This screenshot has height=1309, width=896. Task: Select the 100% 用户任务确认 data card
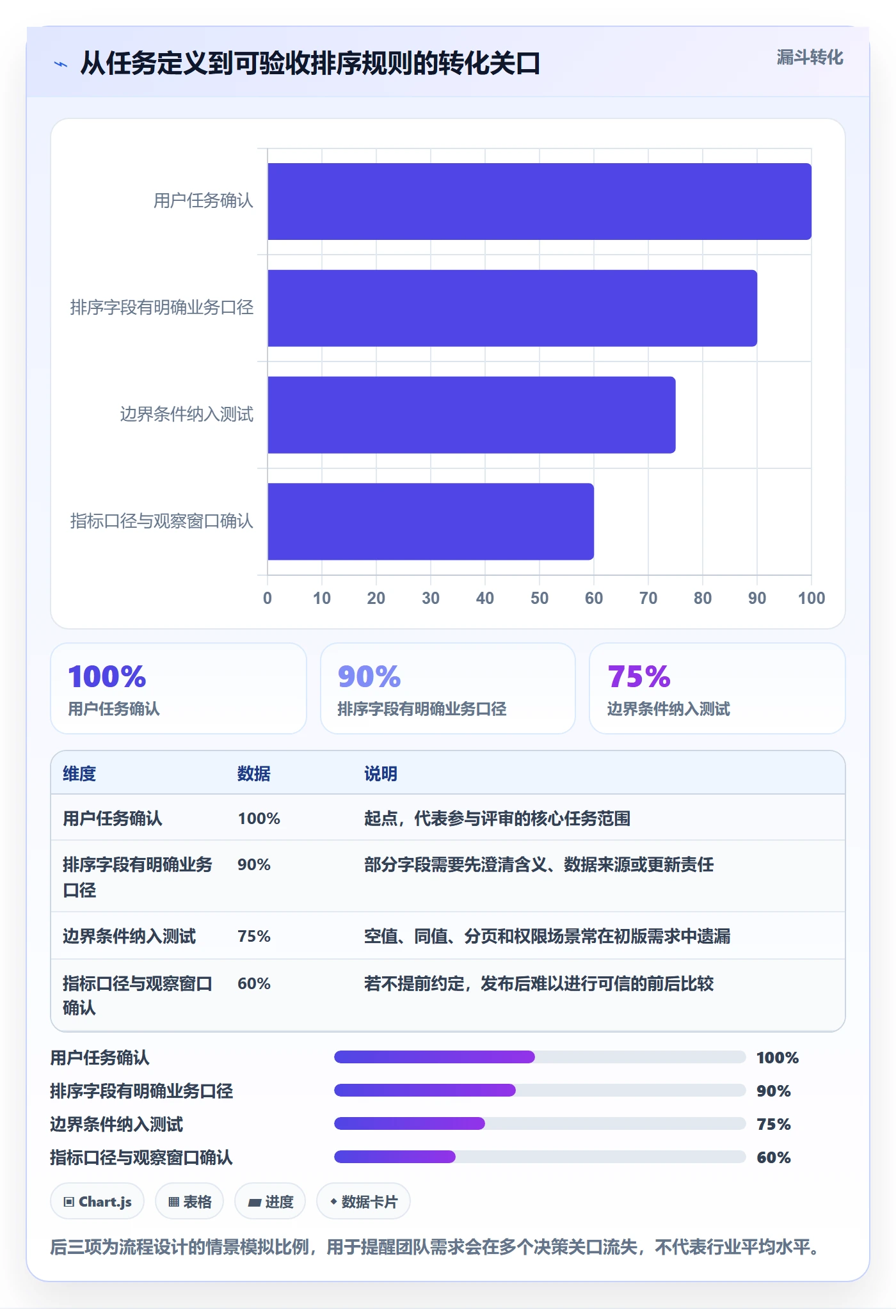[179, 688]
